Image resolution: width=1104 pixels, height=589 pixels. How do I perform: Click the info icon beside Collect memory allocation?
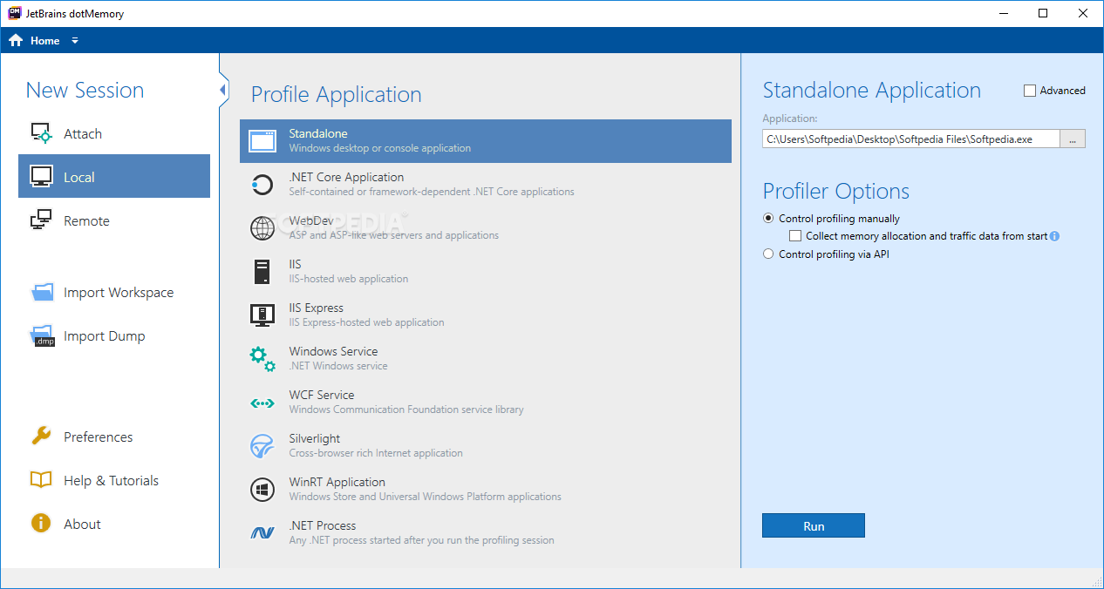(x=1055, y=236)
